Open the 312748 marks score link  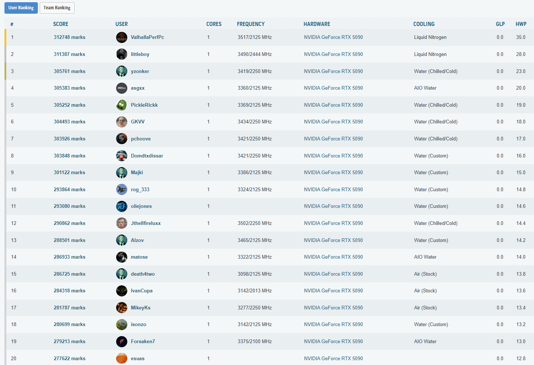(69, 37)
